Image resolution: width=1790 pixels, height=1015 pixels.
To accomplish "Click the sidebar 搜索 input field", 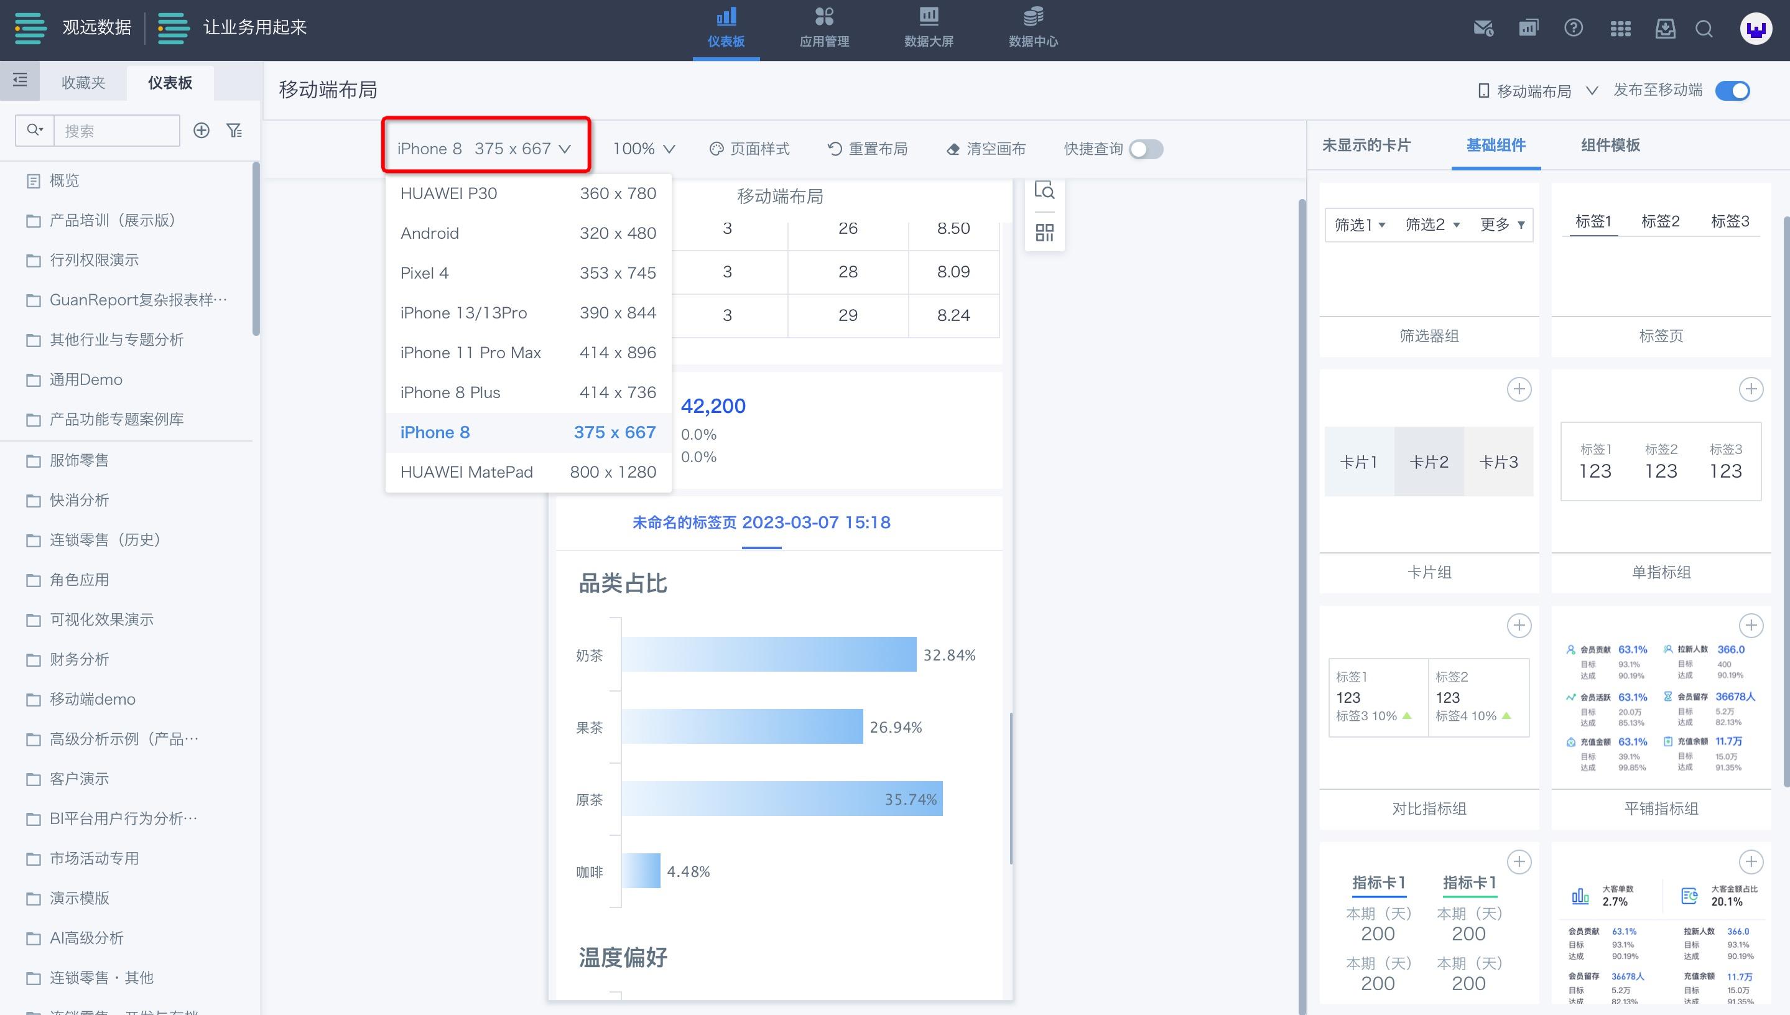I will 116,131.
